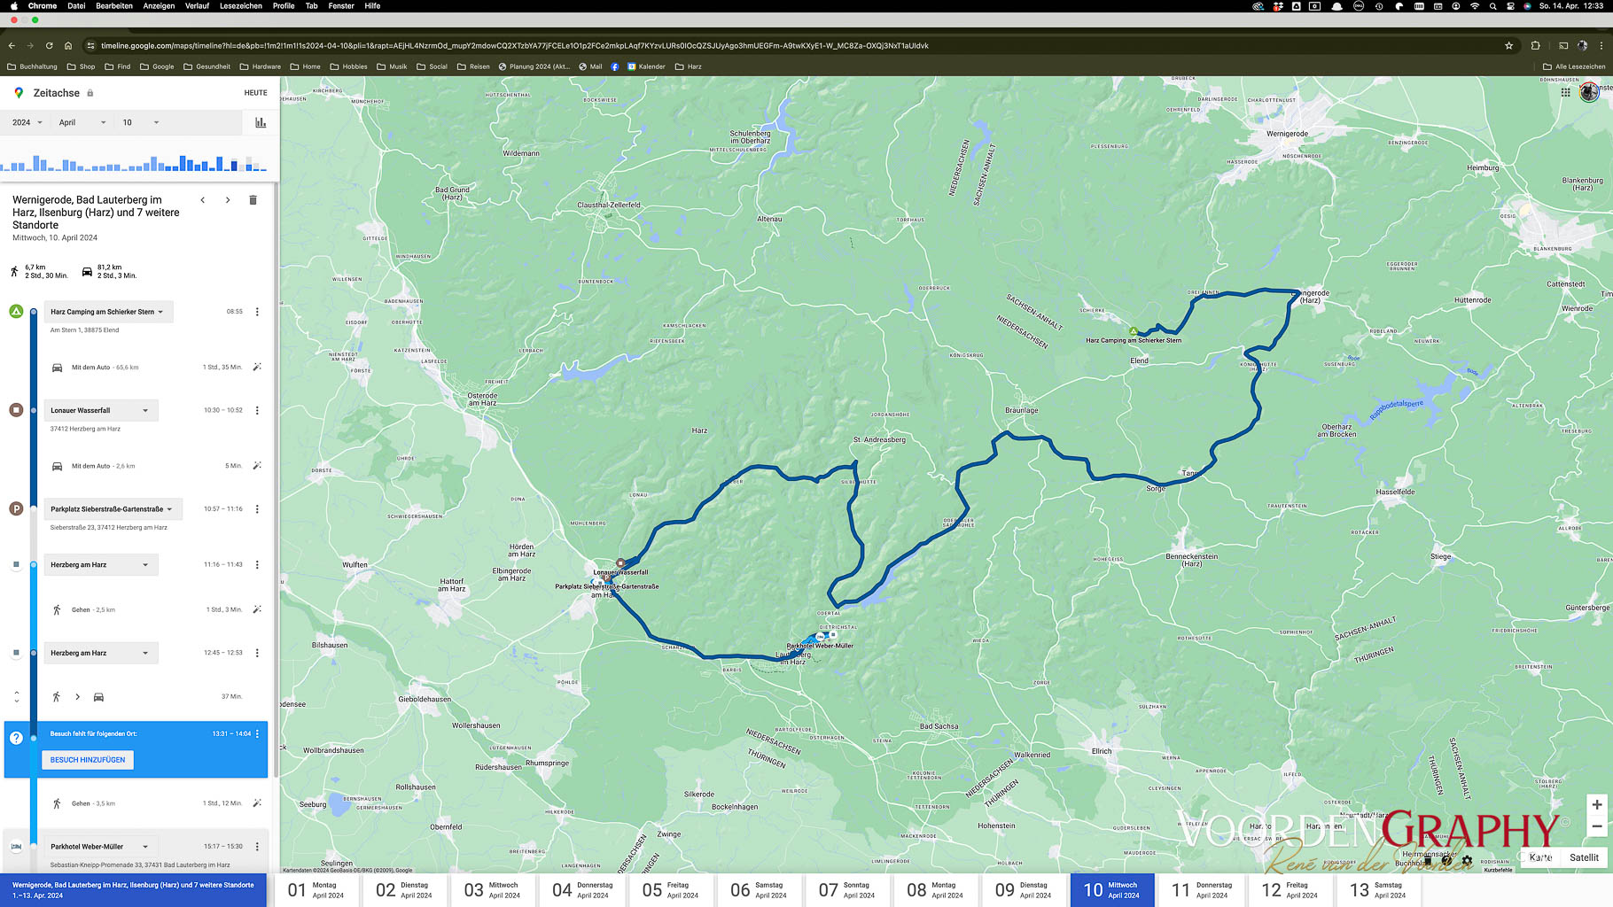Open the Facebook bookmark icon
The width and height of the screenshot is (1613, 907).
click(x=614, y=66)
